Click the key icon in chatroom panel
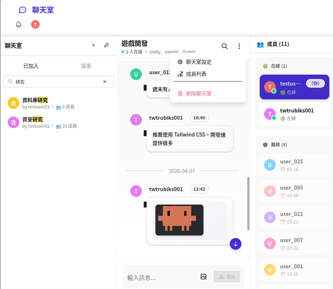Screen dimensions: 333x289 point(106,45)
